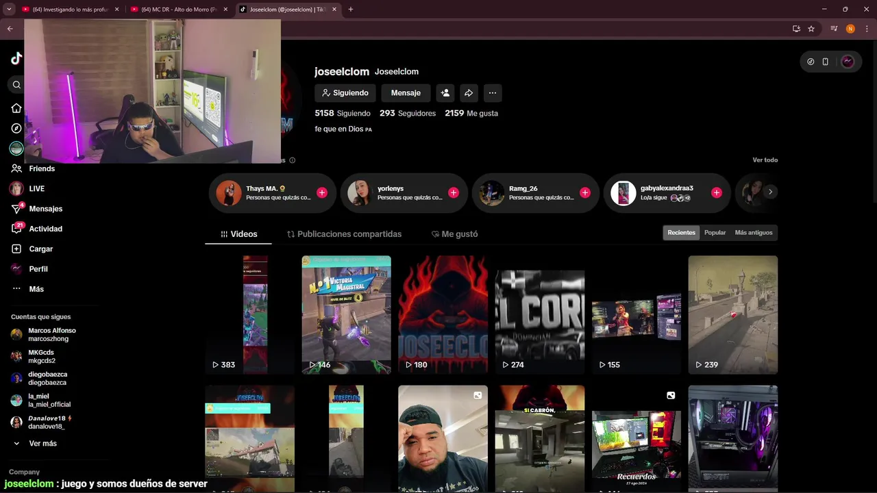This screenshot has height=493, width=877.
Task: Follow Thays MA. with plus button
Action: 322,193
